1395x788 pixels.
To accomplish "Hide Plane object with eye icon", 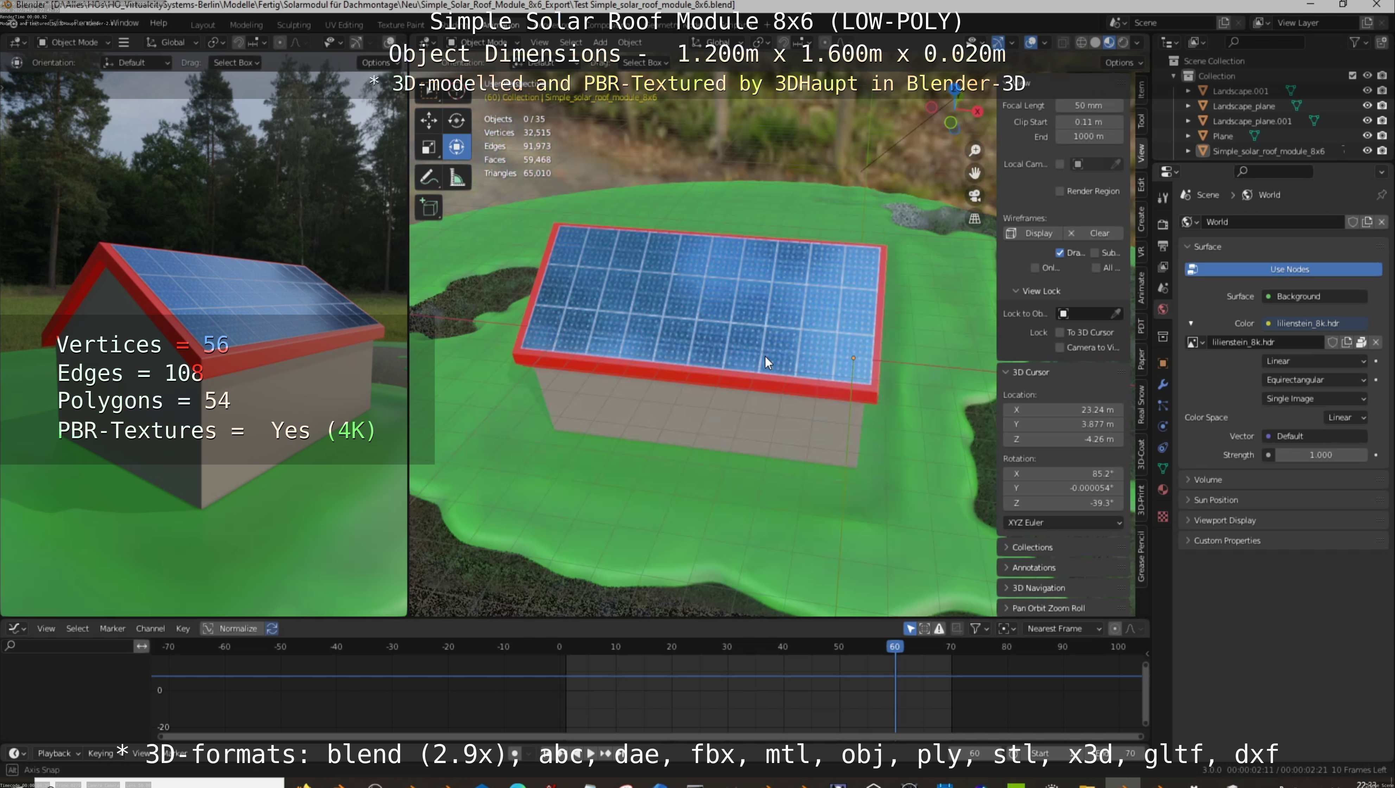I will [1367, 136].
